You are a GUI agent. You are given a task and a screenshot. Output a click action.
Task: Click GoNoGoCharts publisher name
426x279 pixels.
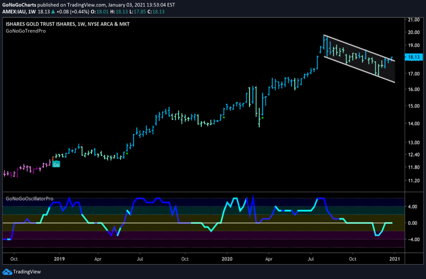tap(19, 5)
